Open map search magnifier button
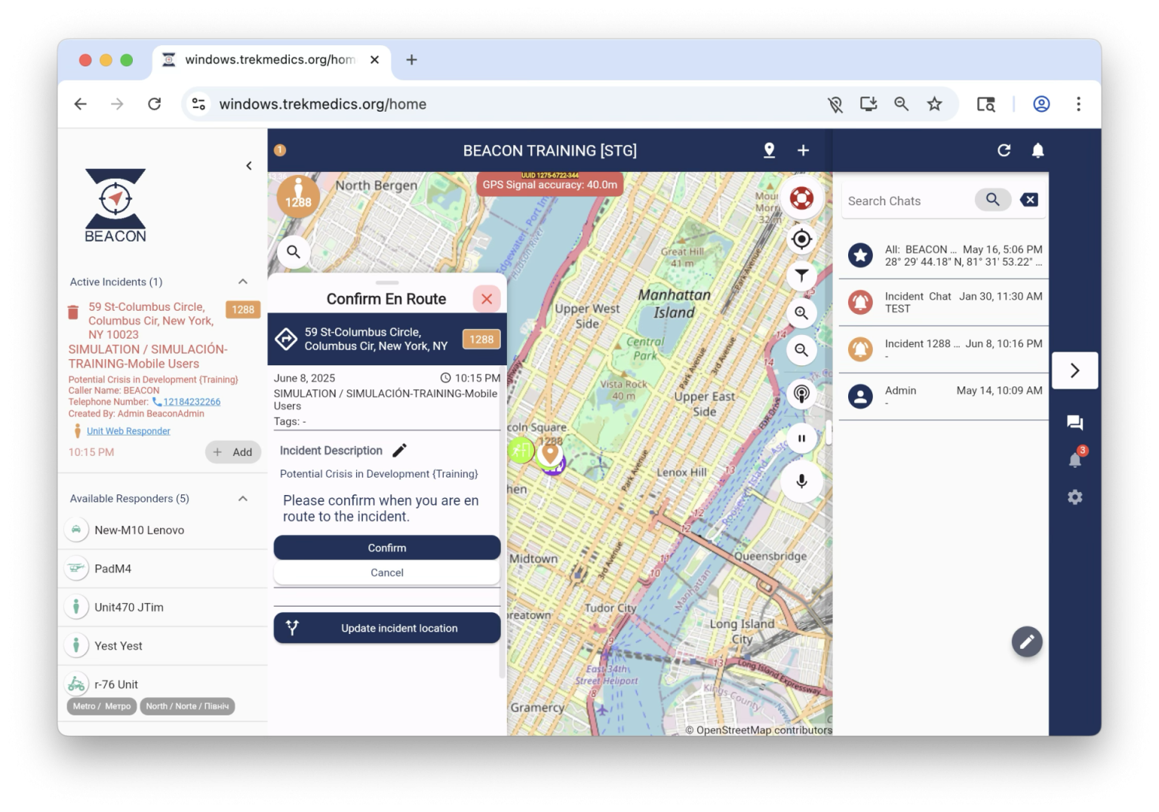Image resolution: width=1159 pixels, height=812 pixels. (294, 252)
